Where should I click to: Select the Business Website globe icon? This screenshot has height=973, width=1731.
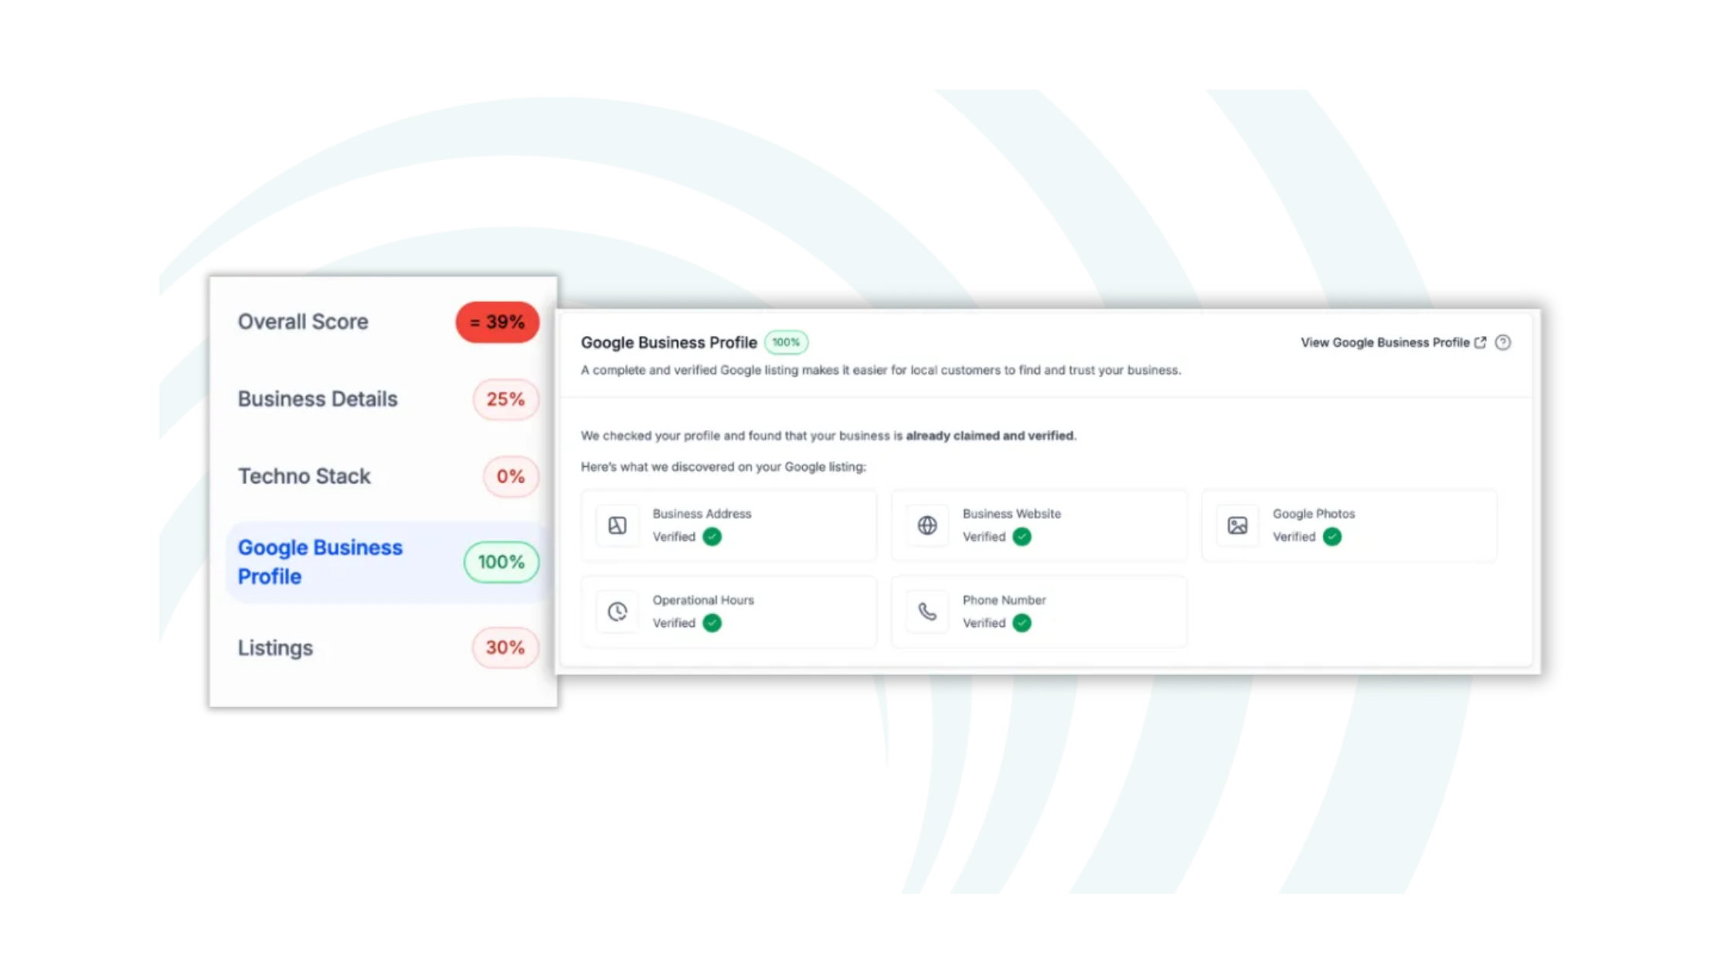(926, 525)
